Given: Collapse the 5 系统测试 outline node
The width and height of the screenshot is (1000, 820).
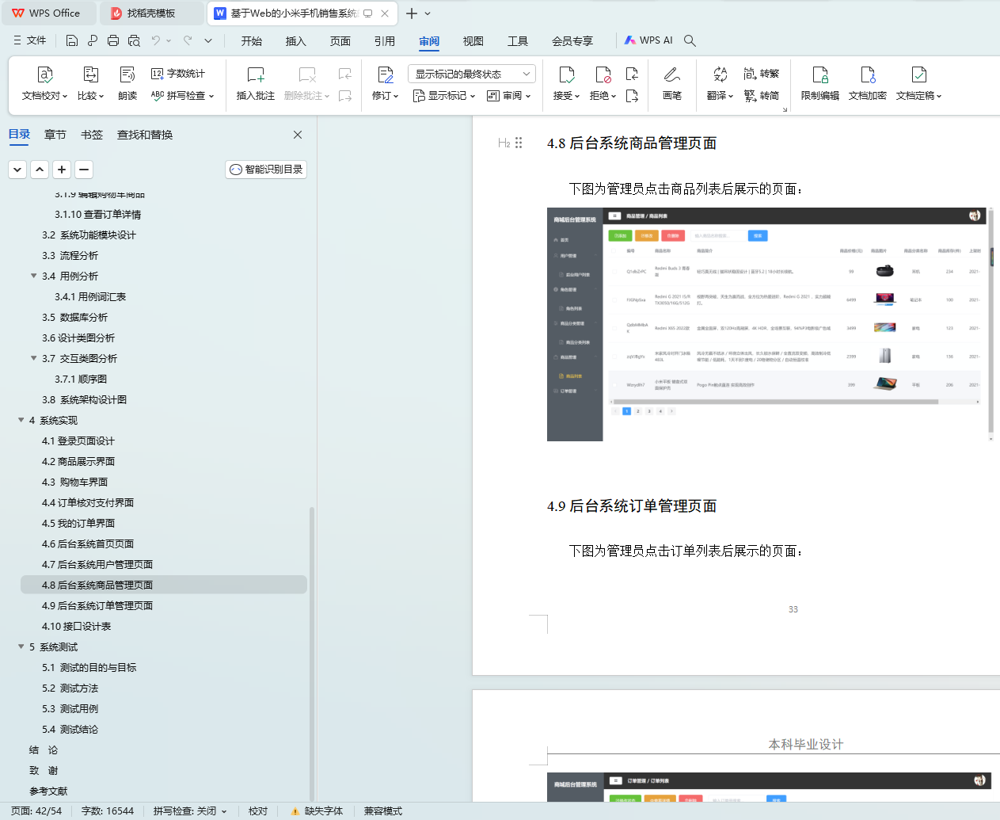Looking at the screenshot, I should (21, 646).
